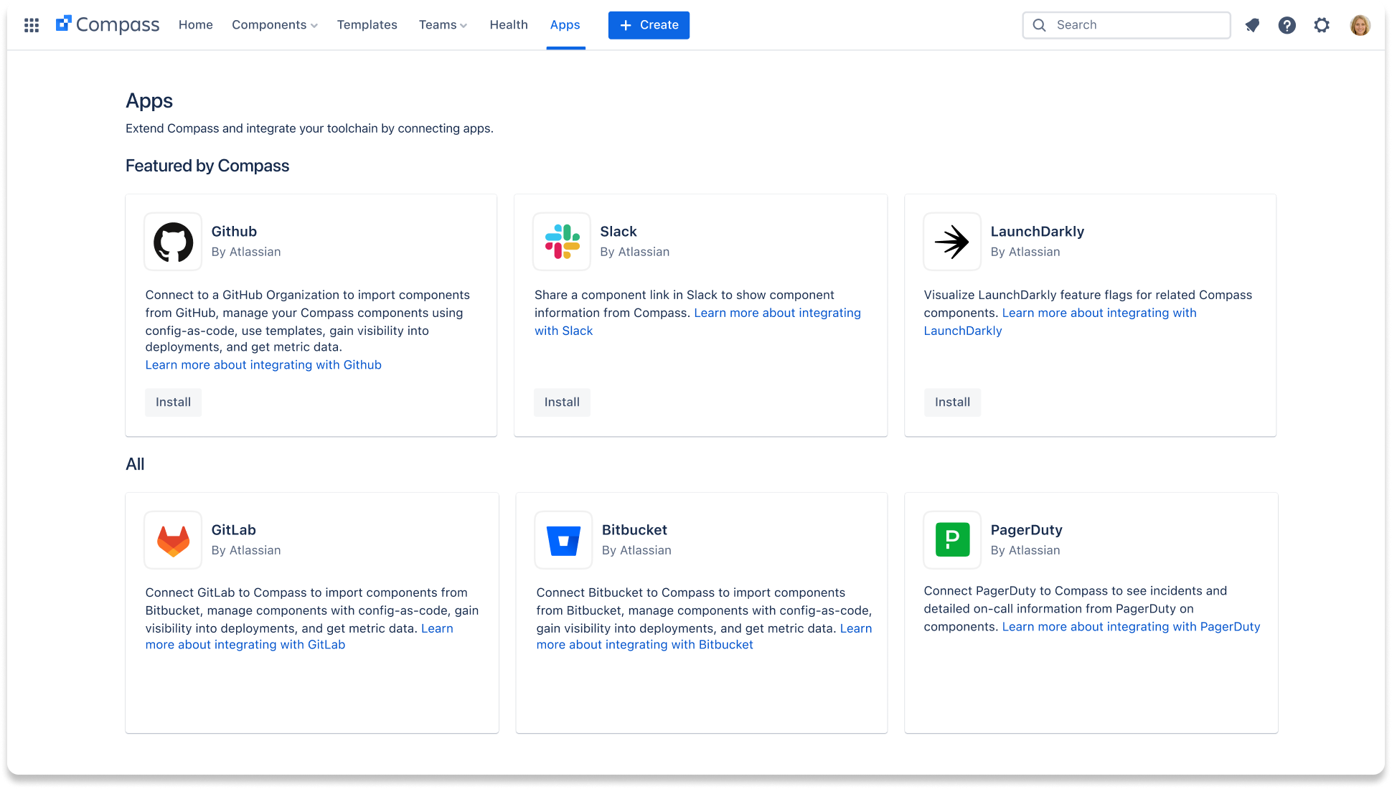
Task: Click the GitHub app icon
Action: tap(172, 242)
